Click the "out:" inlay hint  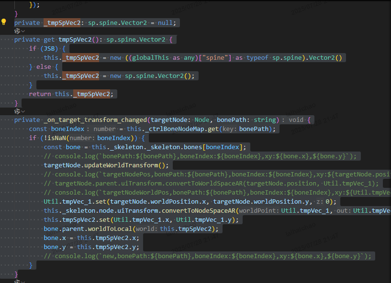coord(344,211)
